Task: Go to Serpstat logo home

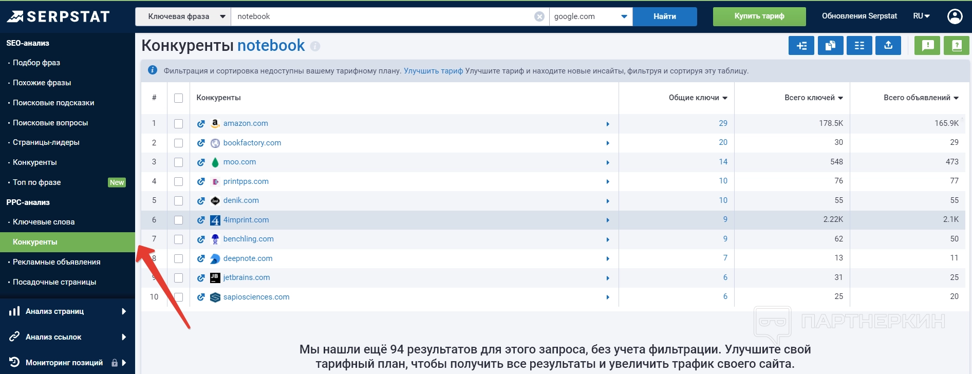Action: click(58, 17)
